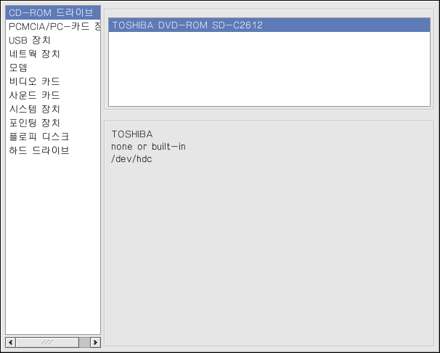
Task: Select the PCMCIA/PC-카드 category
Action: pyautogui.click(x=52, y=26)
